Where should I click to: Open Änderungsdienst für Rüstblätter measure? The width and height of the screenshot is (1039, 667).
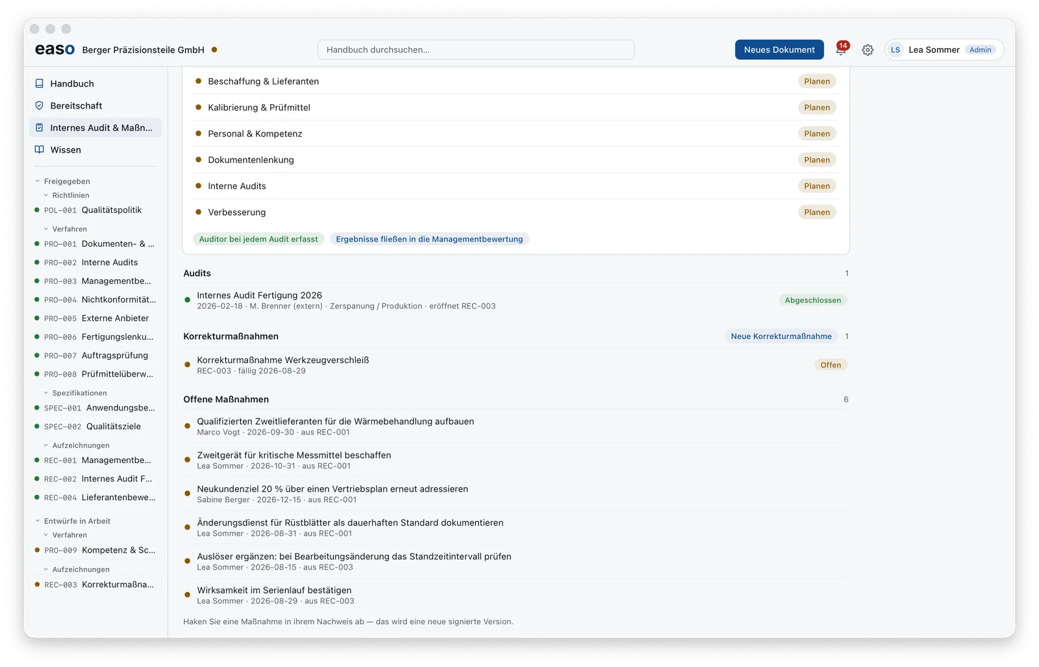tap(516, 527)
